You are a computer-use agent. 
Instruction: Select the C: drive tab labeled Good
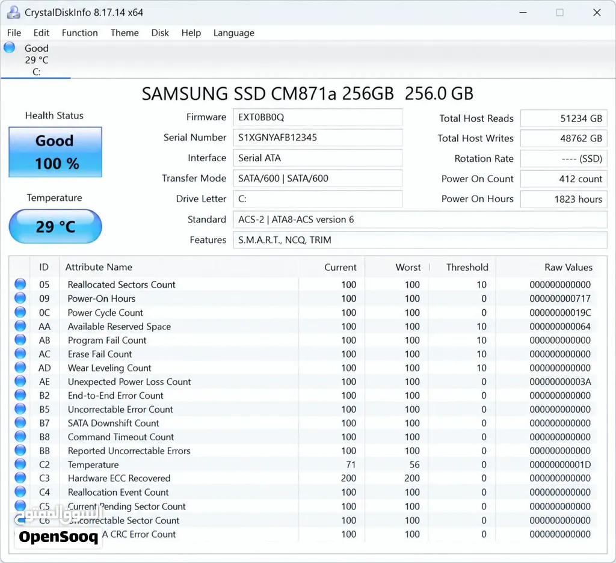pyautogui.click(x=35, y=60)
